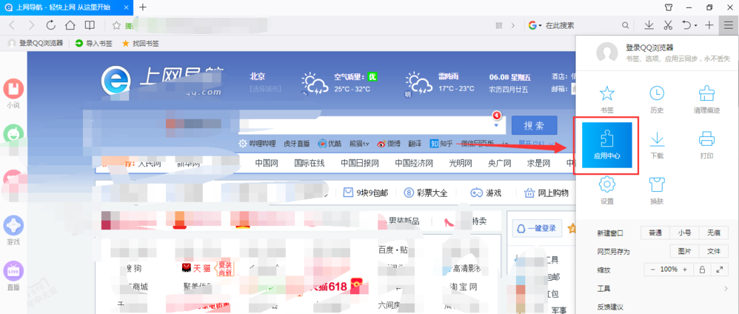739x314 pixels.
Task: Open 虎牙直播 quick link
Action: click(296, 144)
